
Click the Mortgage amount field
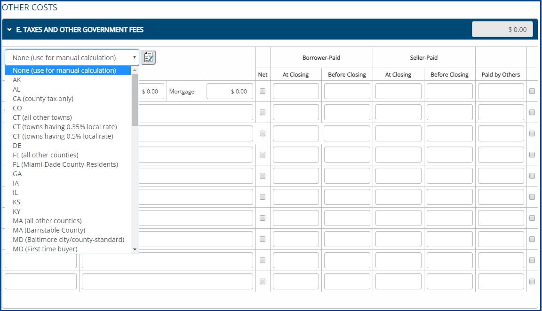tap(230, 92)
